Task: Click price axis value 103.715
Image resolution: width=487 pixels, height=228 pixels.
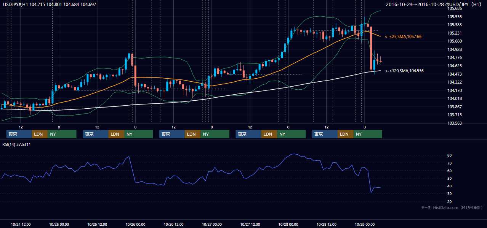Action: (455, 115)
